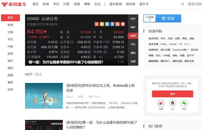Click the 热门推荐 section heading

(155, 126)
